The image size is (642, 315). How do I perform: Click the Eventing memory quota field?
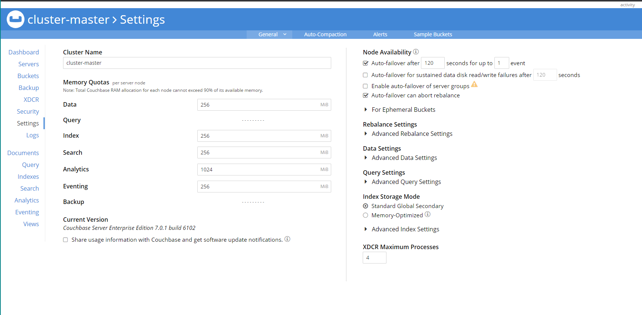[264, 187]
